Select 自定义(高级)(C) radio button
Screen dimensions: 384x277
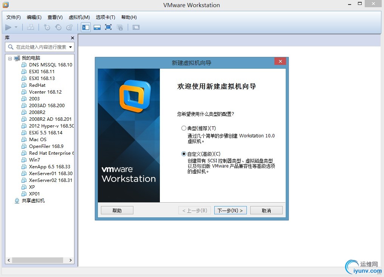tap(184, 154)
